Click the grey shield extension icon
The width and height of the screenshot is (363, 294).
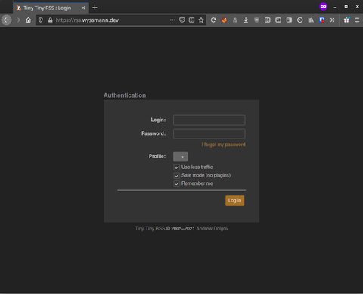256,20
